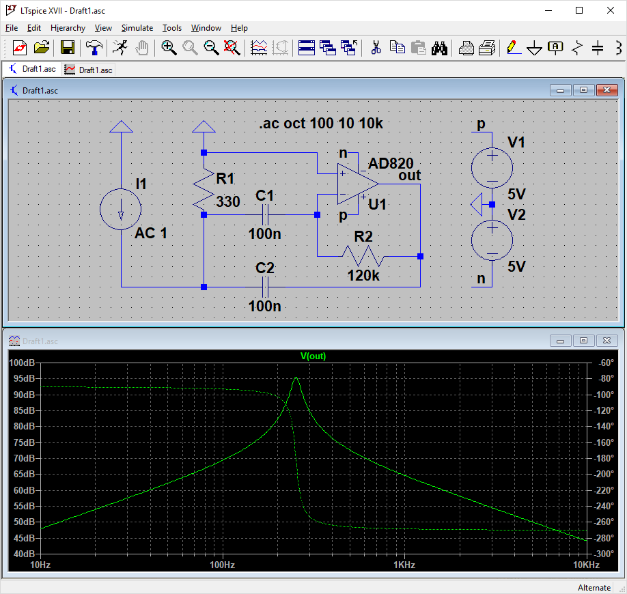Image resolution: width=627 pixels, height=594 pixels.
Task: Select the Capacitor component tool
Action: [x=598, y=48]
